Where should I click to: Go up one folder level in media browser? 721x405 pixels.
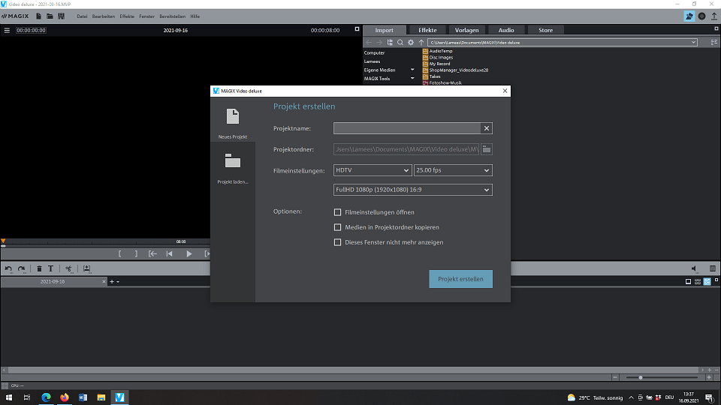coord(421,42)
